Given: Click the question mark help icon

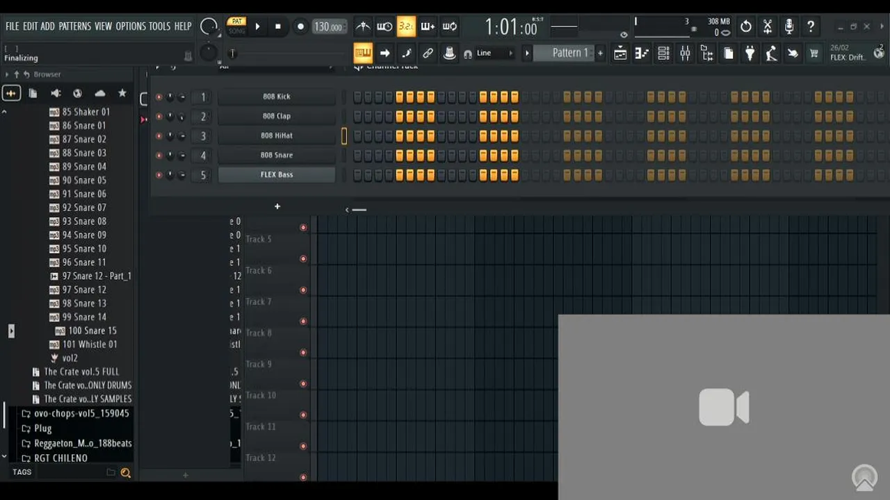Looking at the screenshot, I should pyautogui.click(x=811, y=26).
